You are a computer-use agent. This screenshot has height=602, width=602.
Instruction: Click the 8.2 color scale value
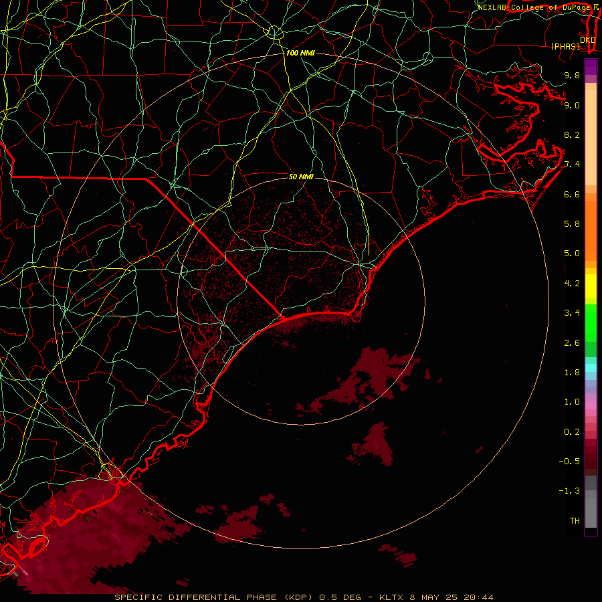click(x=572, y=135)
